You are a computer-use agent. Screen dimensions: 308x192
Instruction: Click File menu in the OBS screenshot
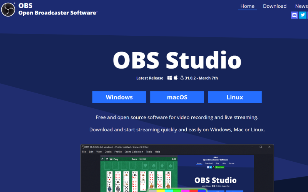[x=84, y=152]
